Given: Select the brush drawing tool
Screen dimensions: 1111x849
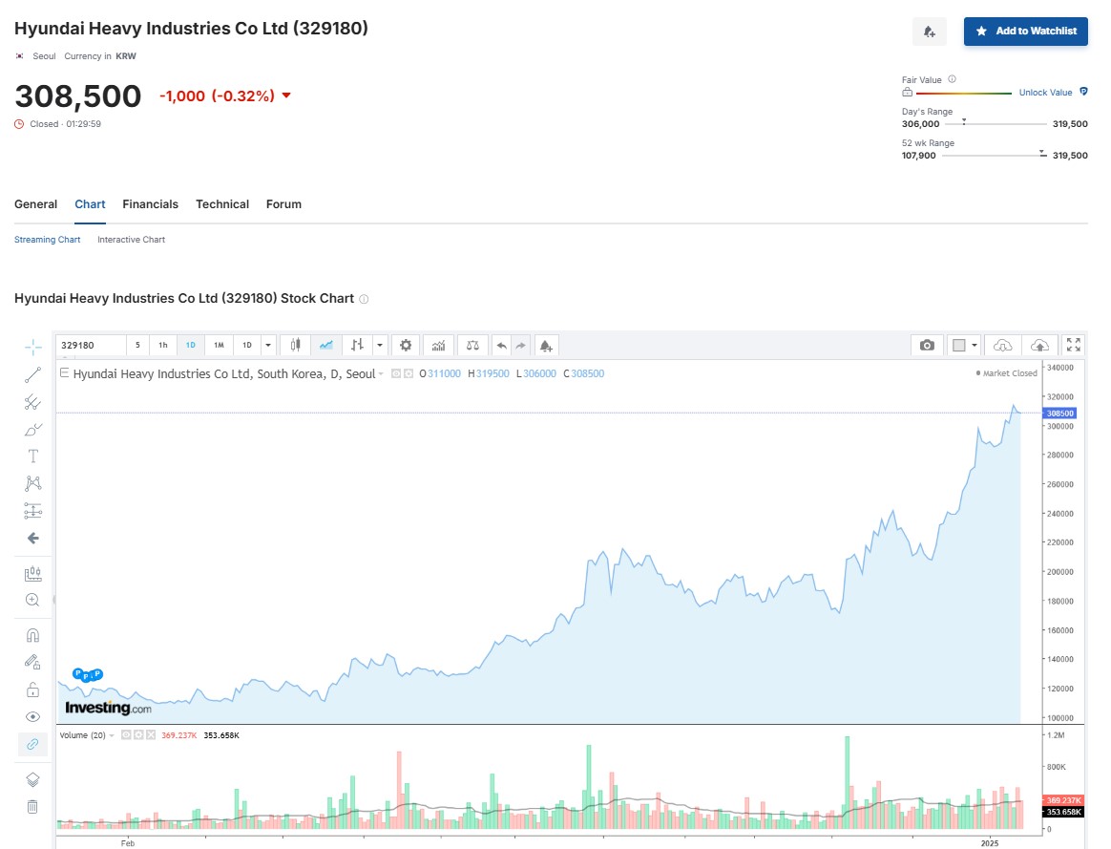Looking at the screenshot, I should (32, 430).
